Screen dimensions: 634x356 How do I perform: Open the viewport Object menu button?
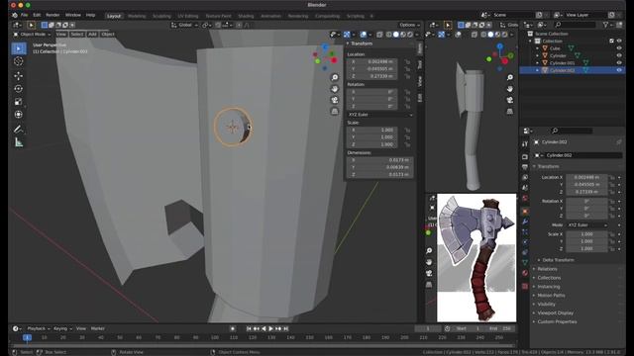pos(108,35)
